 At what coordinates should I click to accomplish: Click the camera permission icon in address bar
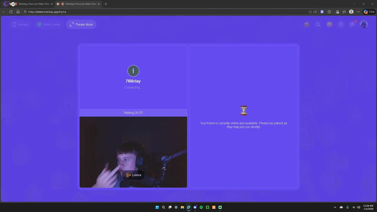[x=315, y=12]
